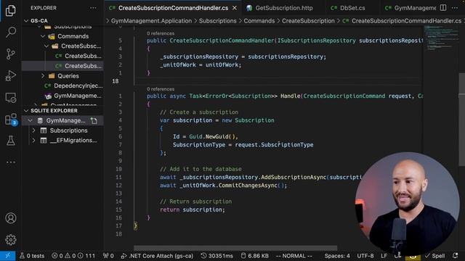Image resolution: width=465 pixels, height=261 pixels.
Task: Click the ports forwarded 0 status item
Action: (108, 256)
